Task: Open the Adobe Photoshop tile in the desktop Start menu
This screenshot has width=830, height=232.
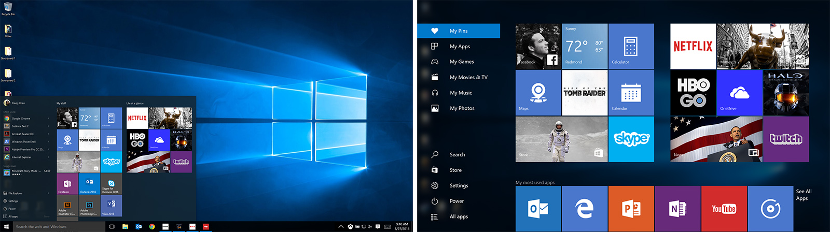Action: coord(89,206)
